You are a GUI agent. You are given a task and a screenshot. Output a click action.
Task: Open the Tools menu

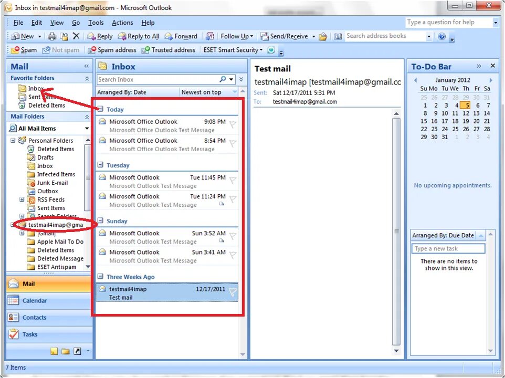coord(96,23)
